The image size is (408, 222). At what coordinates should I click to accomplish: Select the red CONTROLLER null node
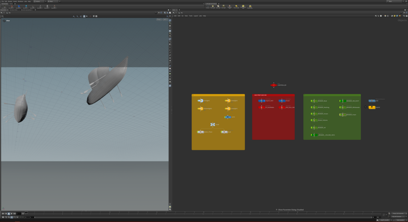[274, 85]
